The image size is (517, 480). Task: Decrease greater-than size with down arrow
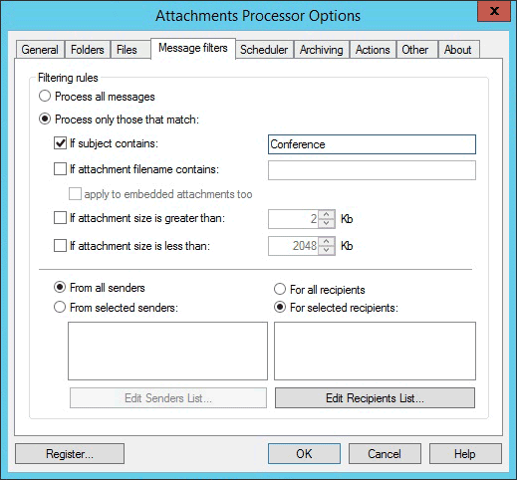pyautogui.click(x=327, y=223)
